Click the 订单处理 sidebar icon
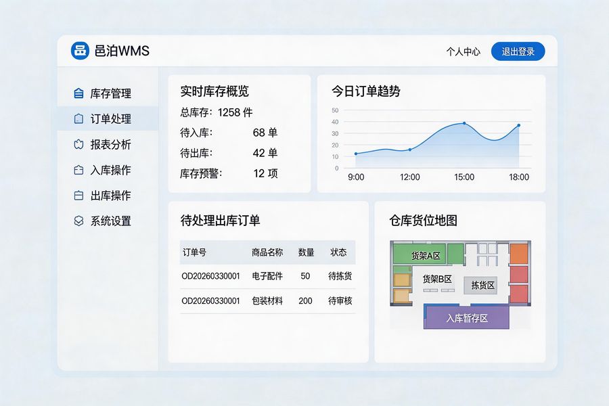Viewport: 609px width, 406px height. point(78,118)
